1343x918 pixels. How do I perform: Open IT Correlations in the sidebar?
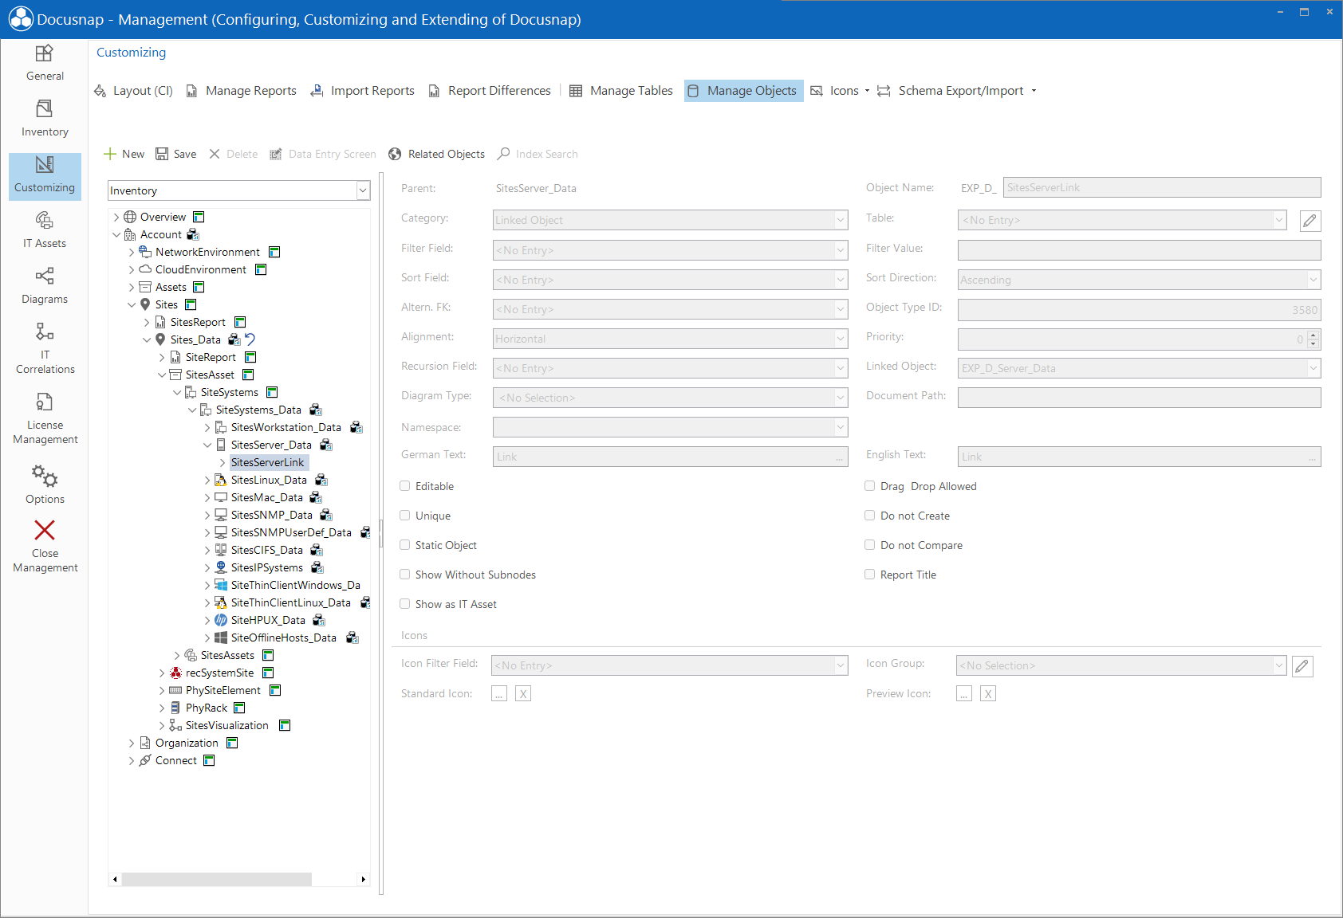click(x=45, y=348)
